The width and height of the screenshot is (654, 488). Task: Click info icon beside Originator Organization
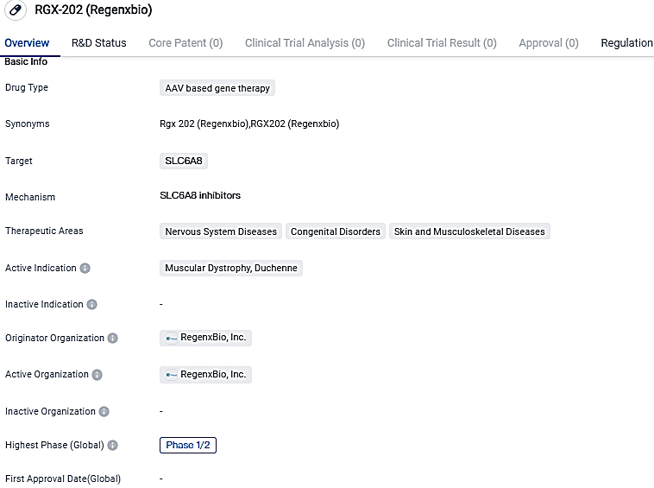(x=112, y=339)
